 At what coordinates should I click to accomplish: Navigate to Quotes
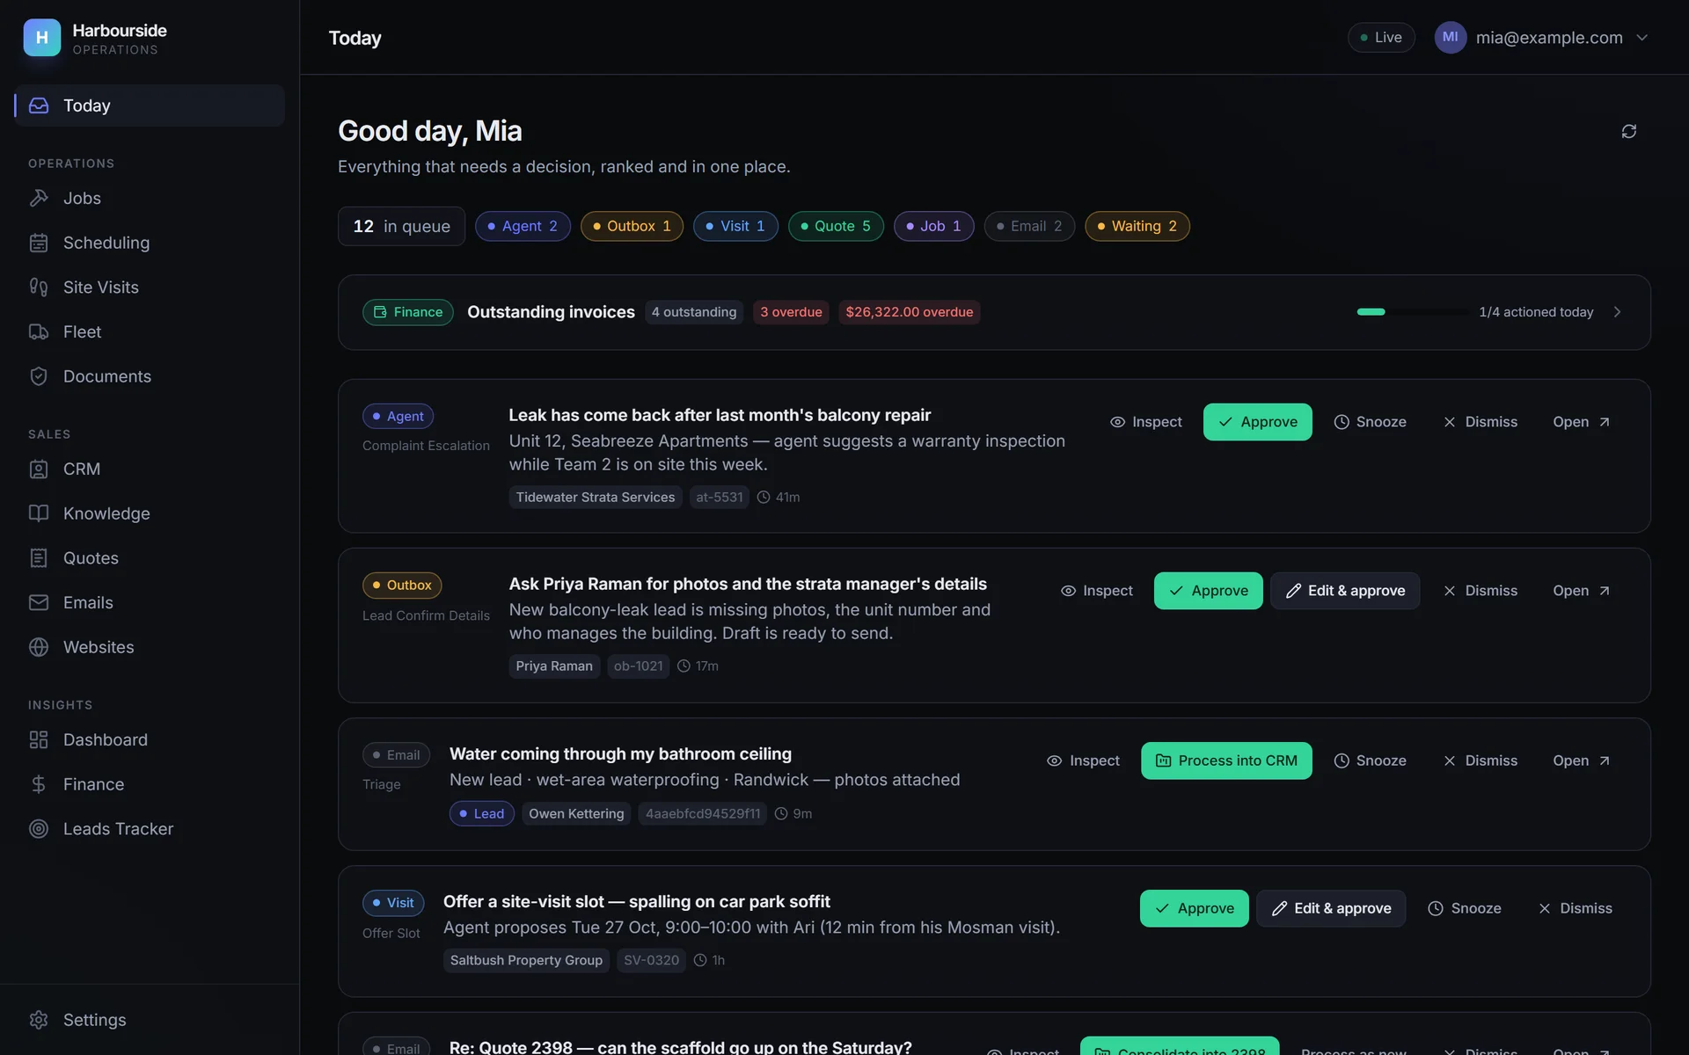click(x=150, y=558)
